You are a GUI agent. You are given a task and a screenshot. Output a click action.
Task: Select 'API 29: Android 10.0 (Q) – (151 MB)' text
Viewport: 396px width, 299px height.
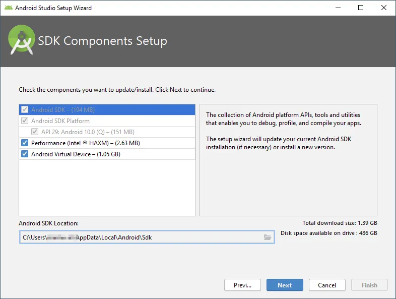pyautogui.click(x=88, y=132)
